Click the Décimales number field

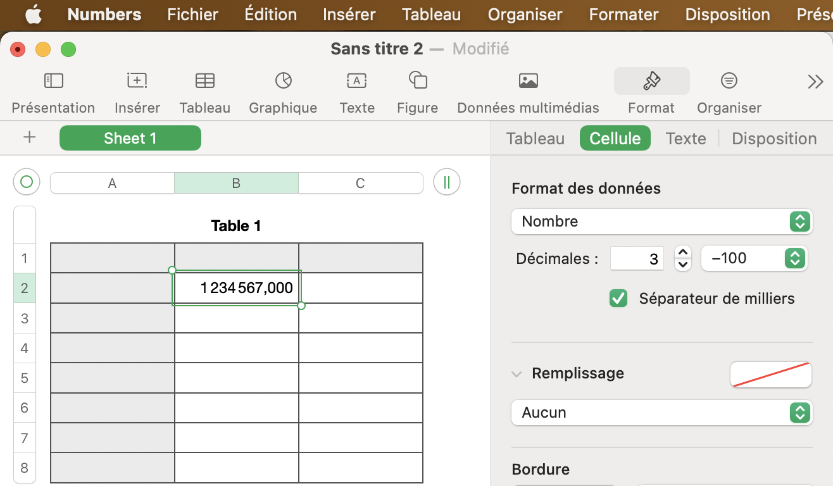tap(636, 258)
